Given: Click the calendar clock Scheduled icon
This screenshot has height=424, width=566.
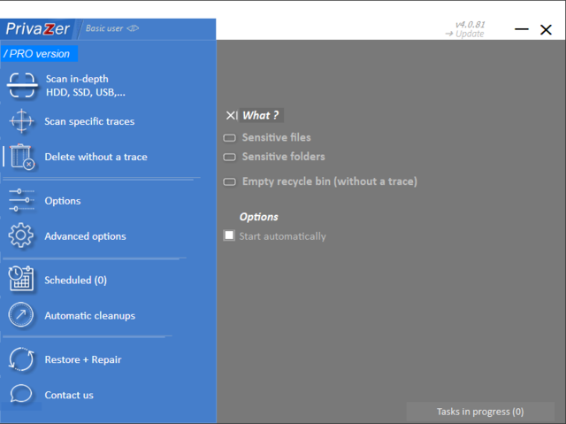Looking at the screenshot, I should point(21,279).
